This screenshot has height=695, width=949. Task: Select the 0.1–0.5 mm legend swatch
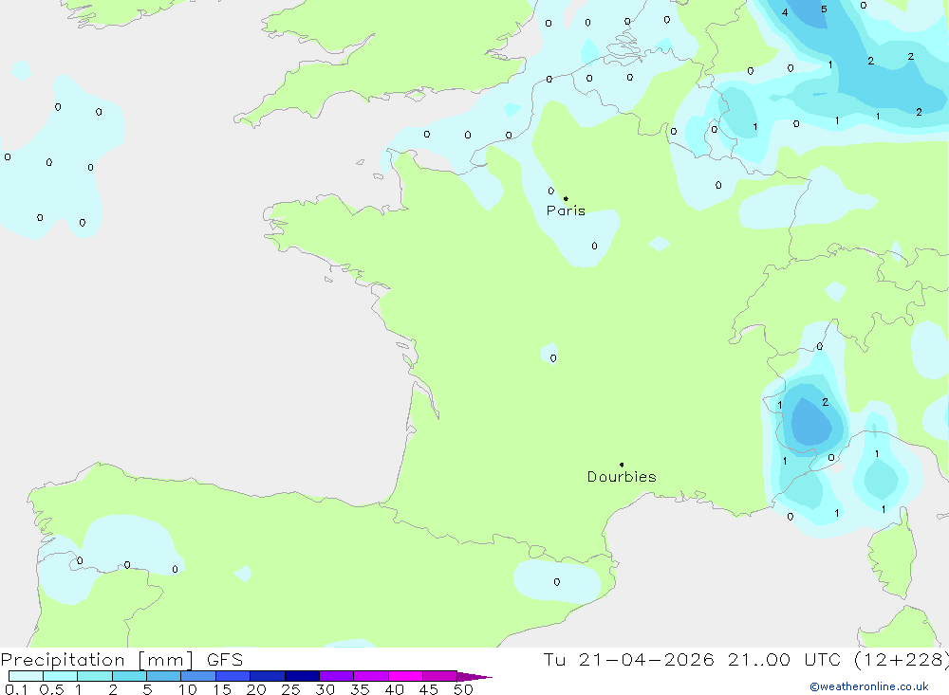click(26, 676)
